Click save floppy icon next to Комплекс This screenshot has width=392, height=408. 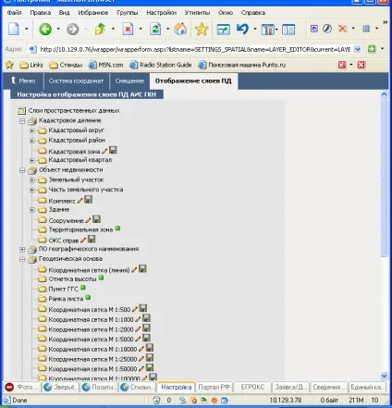click(88, 200)
